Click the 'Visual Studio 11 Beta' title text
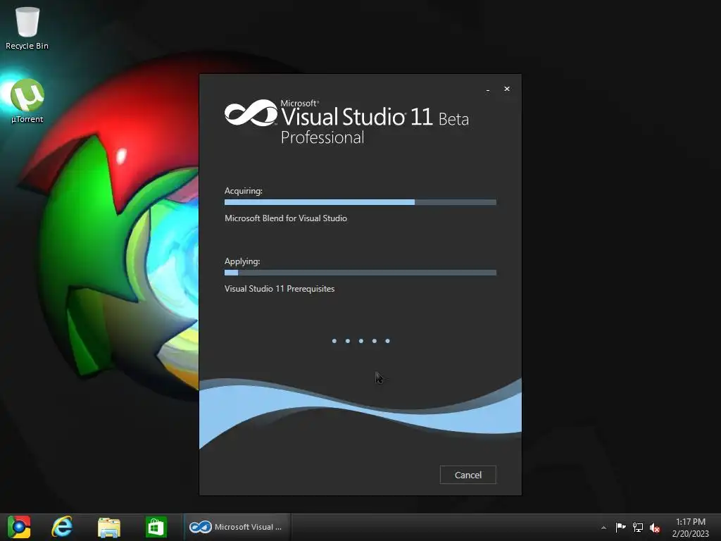The height and width of the screenshot is (541, 721). (375, 117)
